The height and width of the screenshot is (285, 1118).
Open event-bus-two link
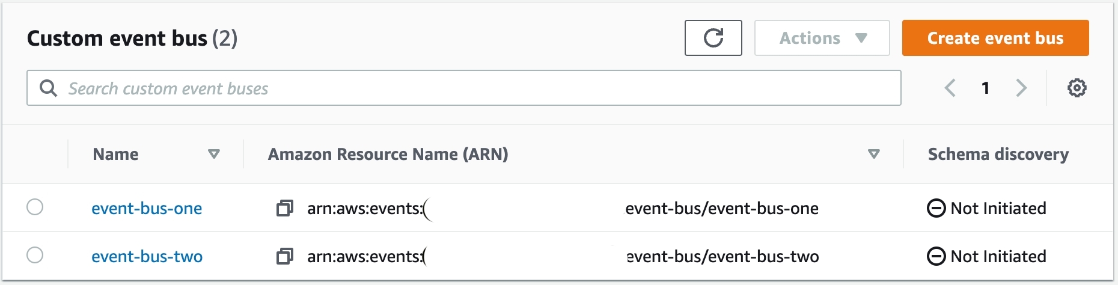147,256
